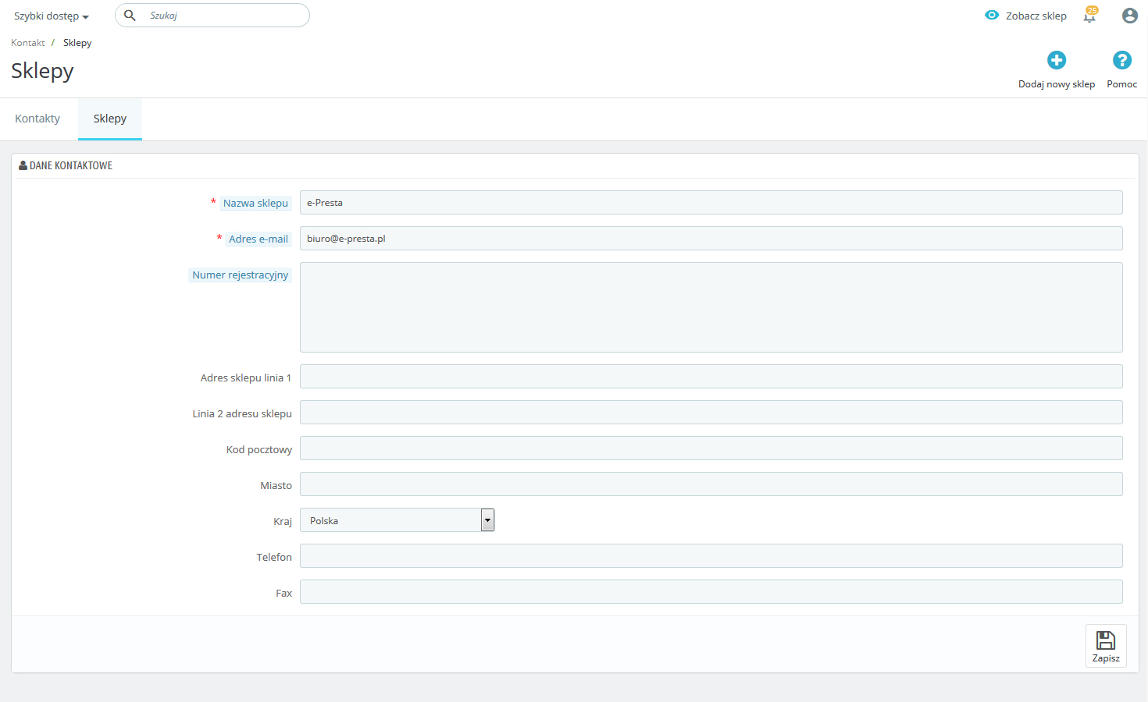
Task: Click the eye icon beside Zobacz sklep
Action: coord(992,16)
